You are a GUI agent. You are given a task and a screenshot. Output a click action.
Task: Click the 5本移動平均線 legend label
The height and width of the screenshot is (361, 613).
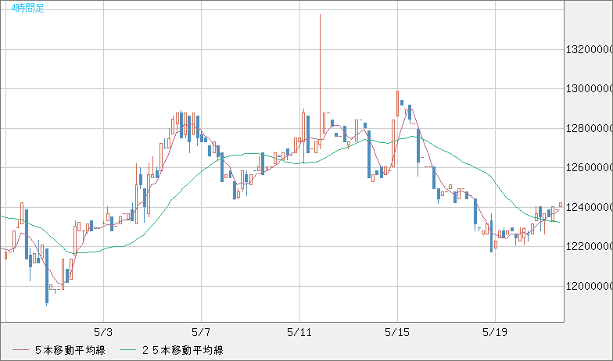pyautogui.click(x=70, y=350)
